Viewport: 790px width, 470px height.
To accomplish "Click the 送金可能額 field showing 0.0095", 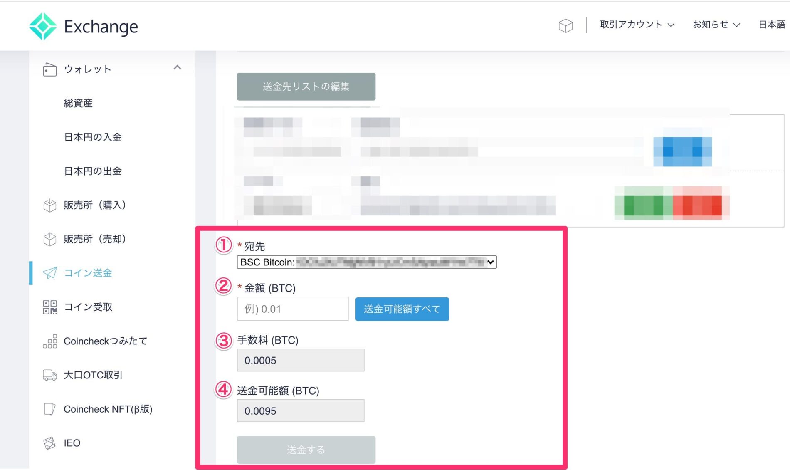I will 301,411.
